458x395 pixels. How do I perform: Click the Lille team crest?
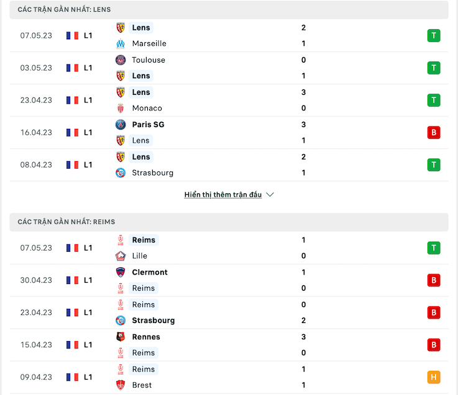tap(121, 256)
